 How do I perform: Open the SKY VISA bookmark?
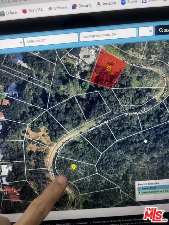[33, 11]
